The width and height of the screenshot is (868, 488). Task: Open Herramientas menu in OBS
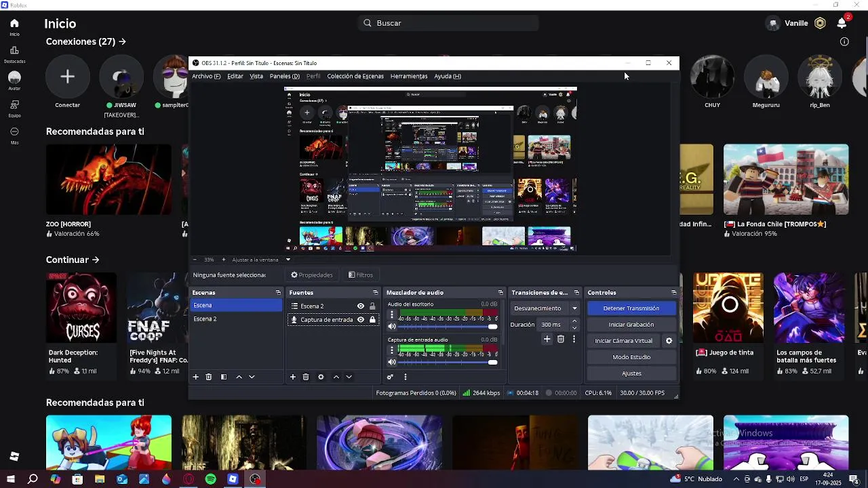(409, 76)
